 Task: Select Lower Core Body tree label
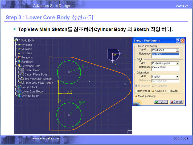32,91
